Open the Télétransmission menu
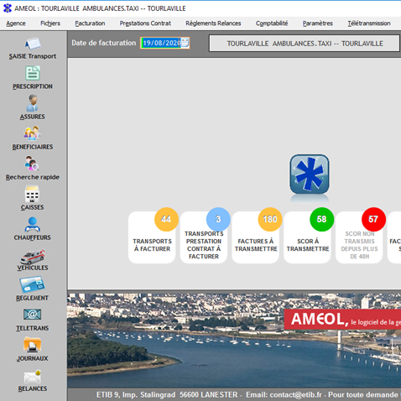 click(x=369, y=23)
